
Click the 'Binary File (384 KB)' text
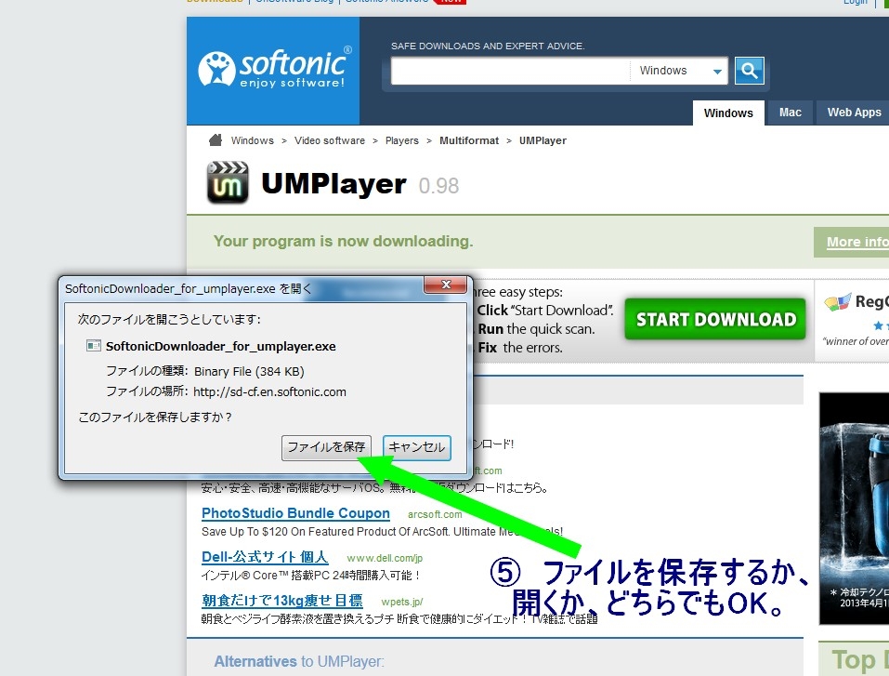(249, 371)
